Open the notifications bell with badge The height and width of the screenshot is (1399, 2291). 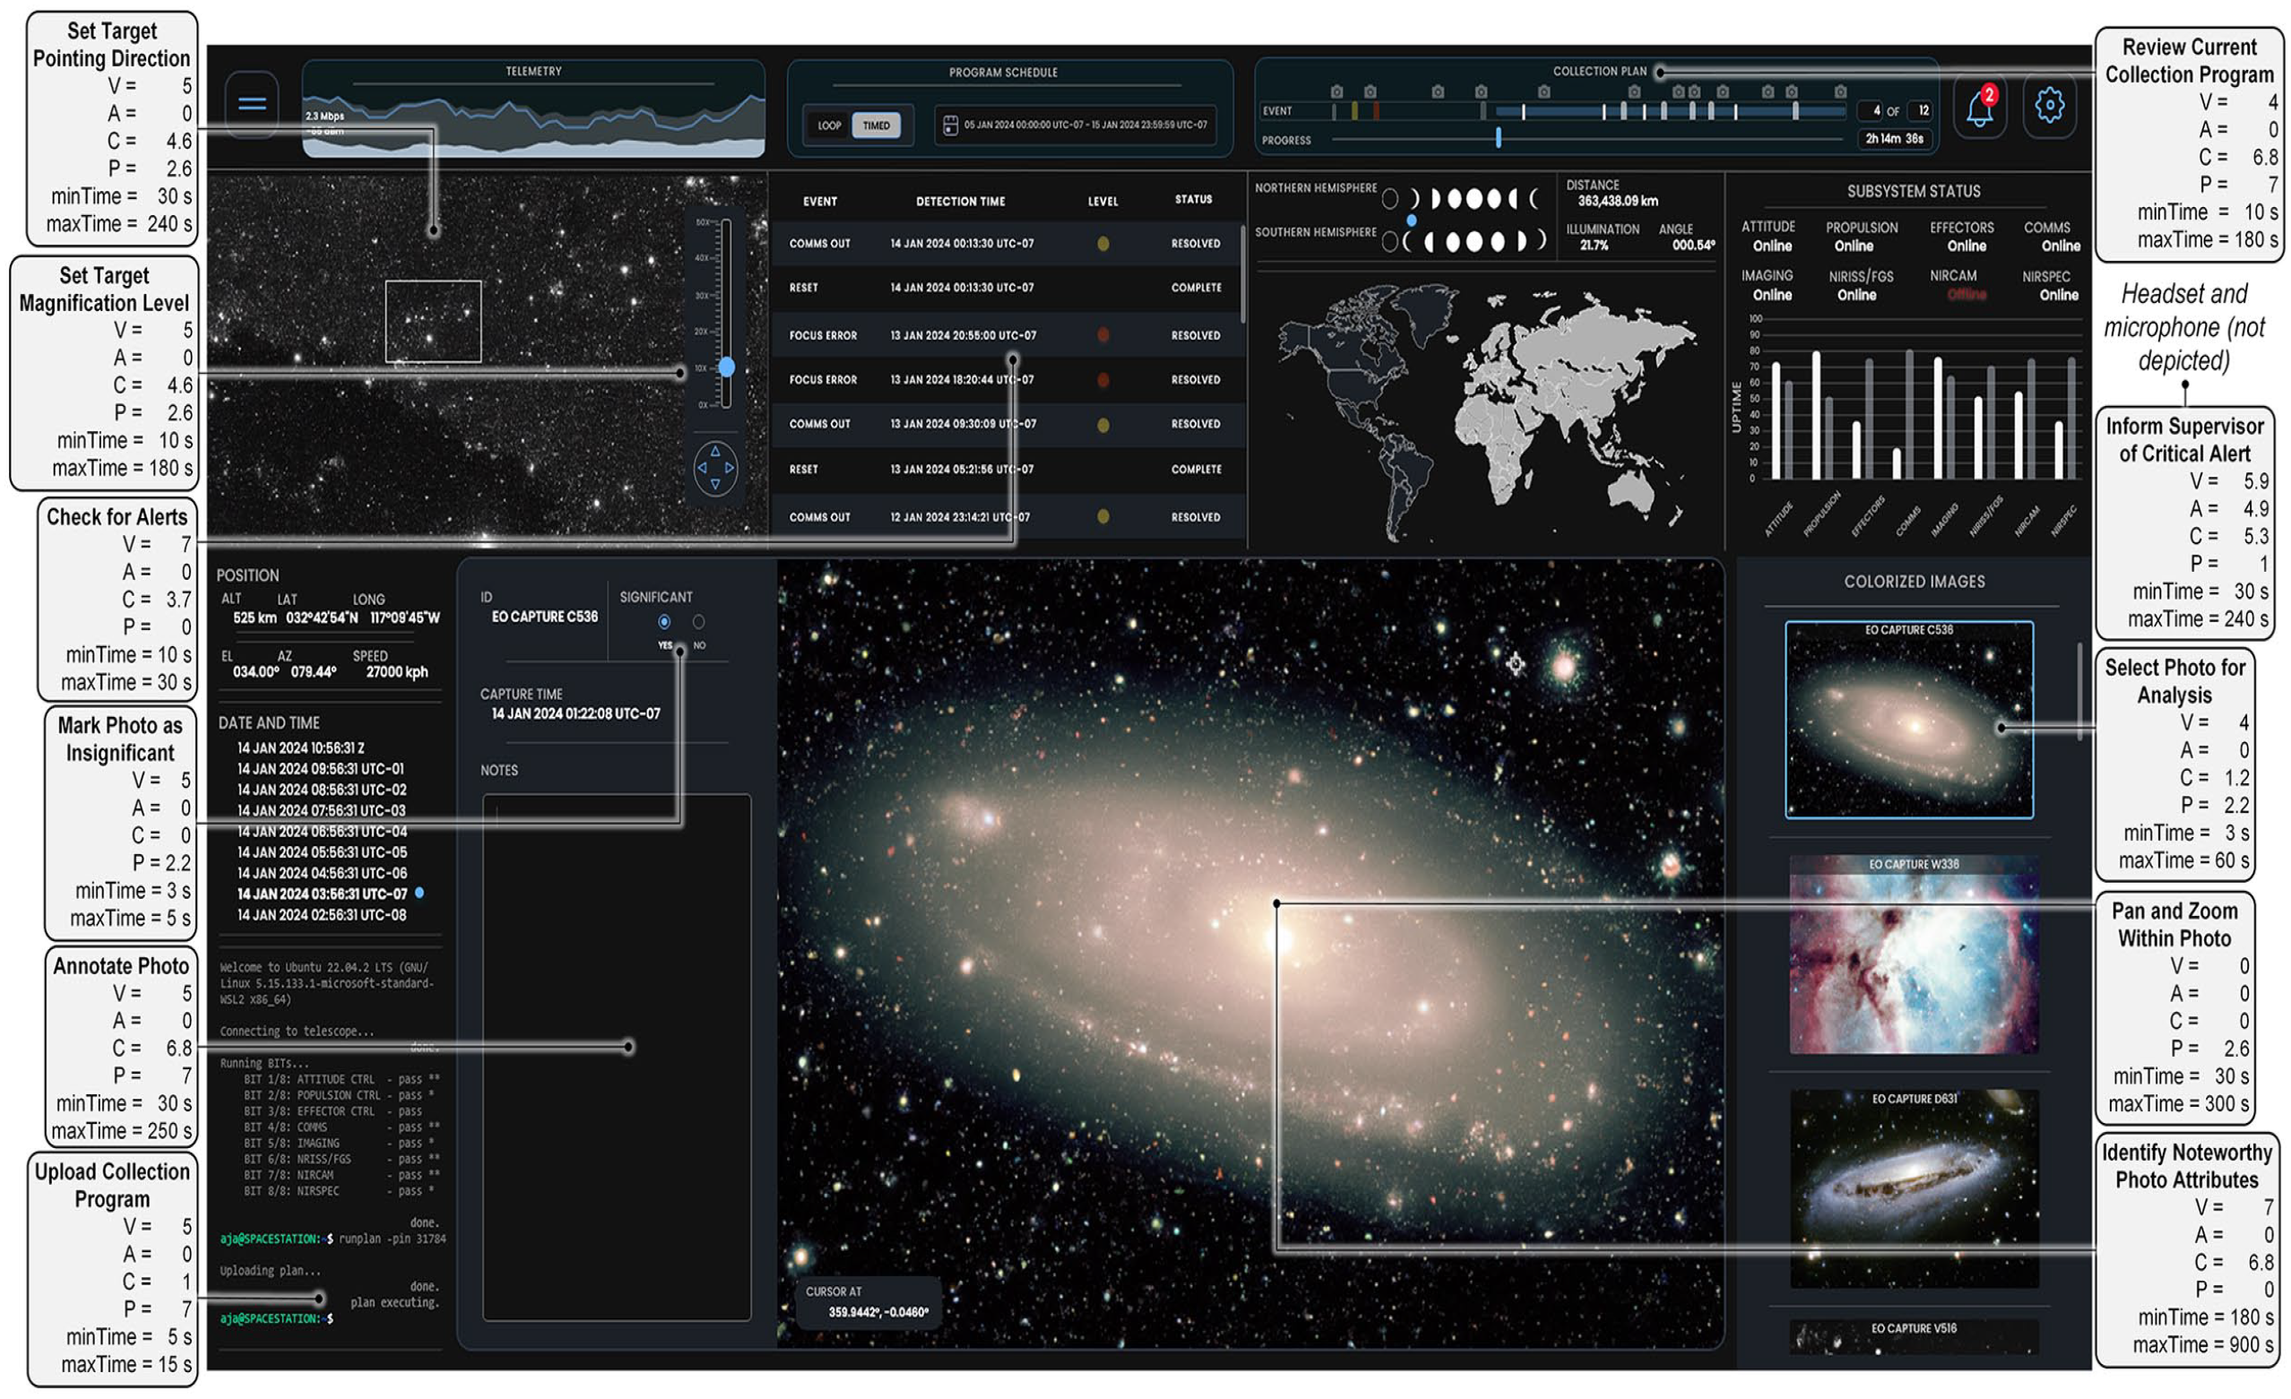click(1979, 108)
